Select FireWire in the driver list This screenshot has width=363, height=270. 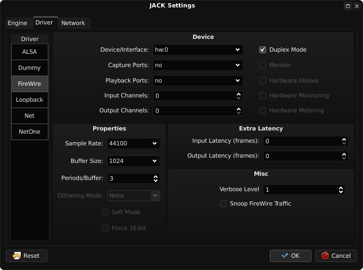pos(30,84)
